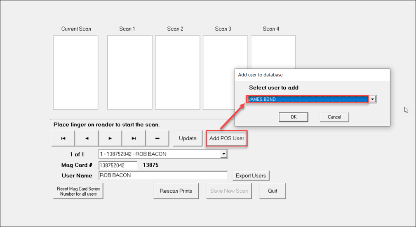Open the Select user to add dropdown arrow

pyautogui.click(x=372, y=99)
